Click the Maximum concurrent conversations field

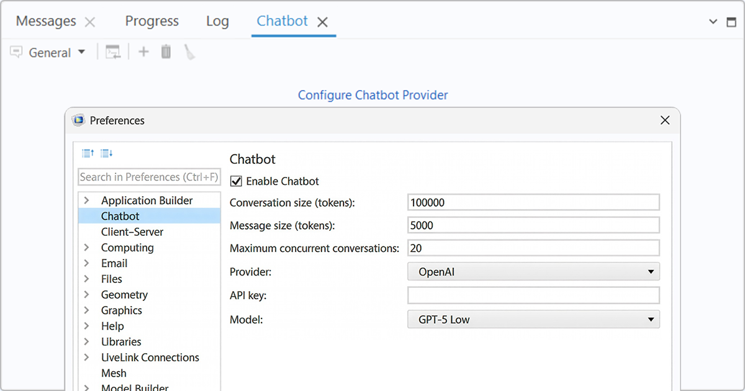533,248
